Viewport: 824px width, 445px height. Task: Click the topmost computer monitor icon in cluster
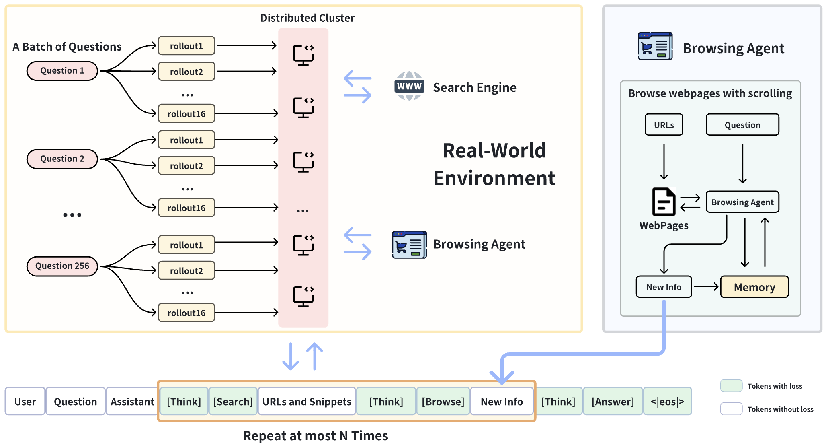pos(303,55)
